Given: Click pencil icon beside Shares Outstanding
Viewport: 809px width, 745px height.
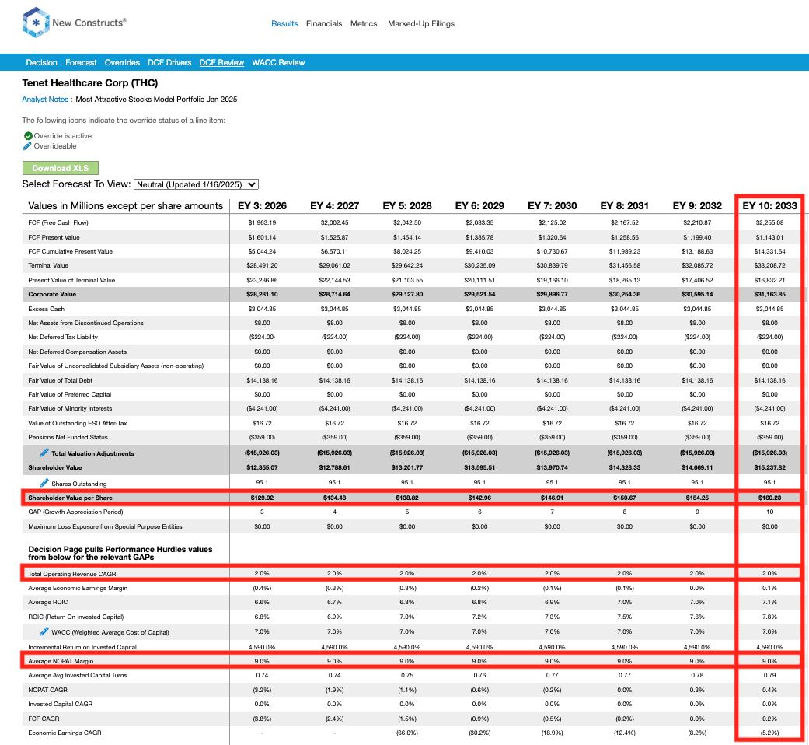Looking at the screenshot, I should click(44, 483).
